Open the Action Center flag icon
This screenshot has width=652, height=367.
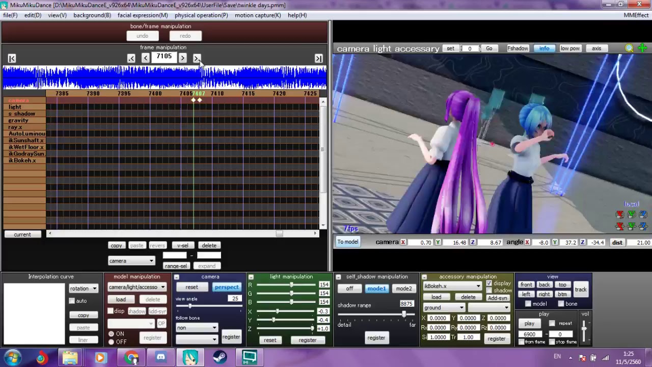(x=582, y=358)
